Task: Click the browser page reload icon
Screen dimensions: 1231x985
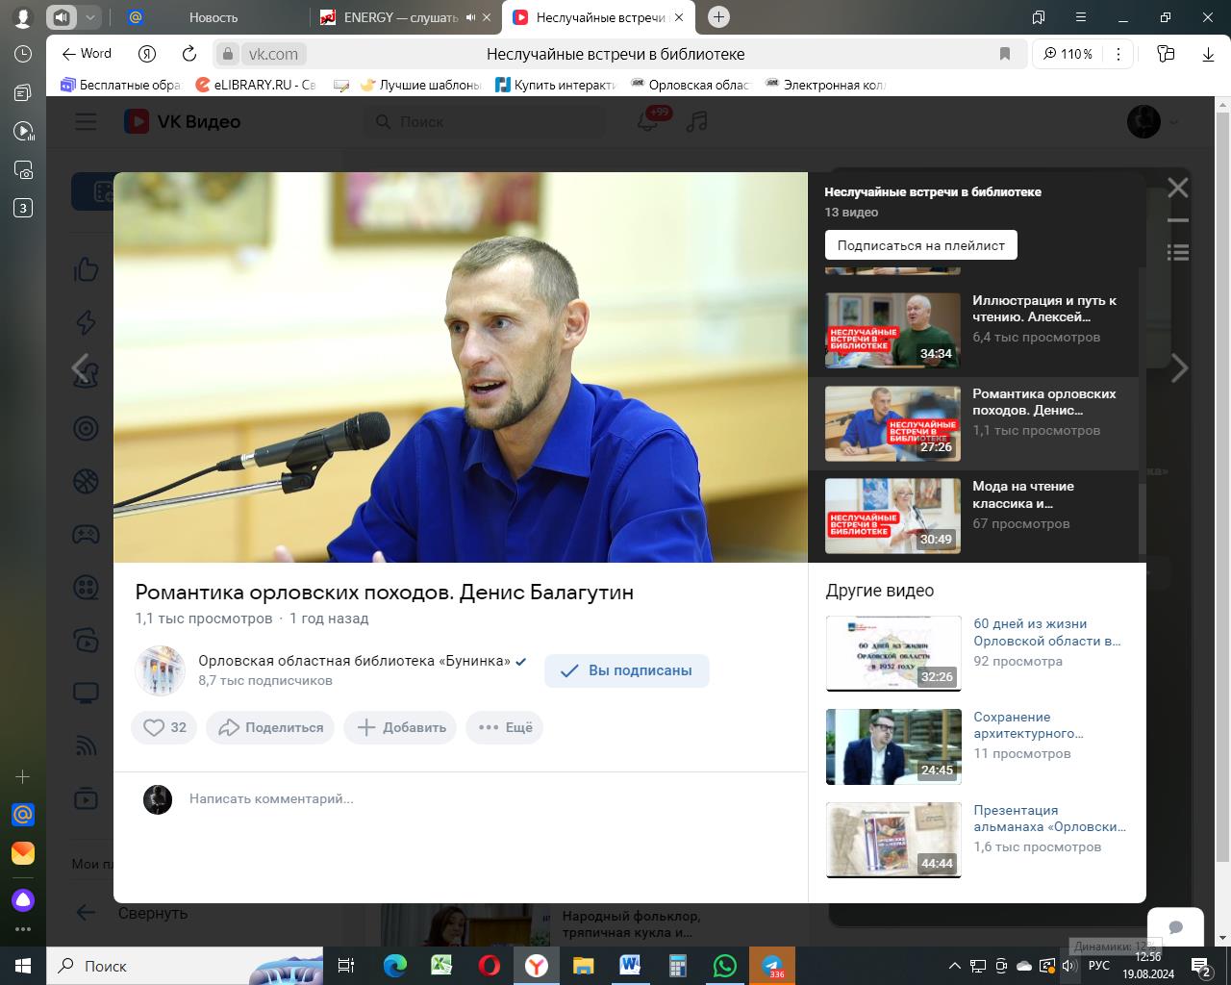Action: coord(189,54)
